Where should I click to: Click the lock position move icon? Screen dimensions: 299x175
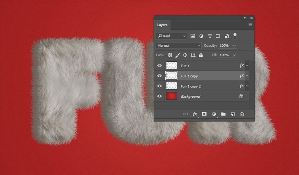(185, 55)
